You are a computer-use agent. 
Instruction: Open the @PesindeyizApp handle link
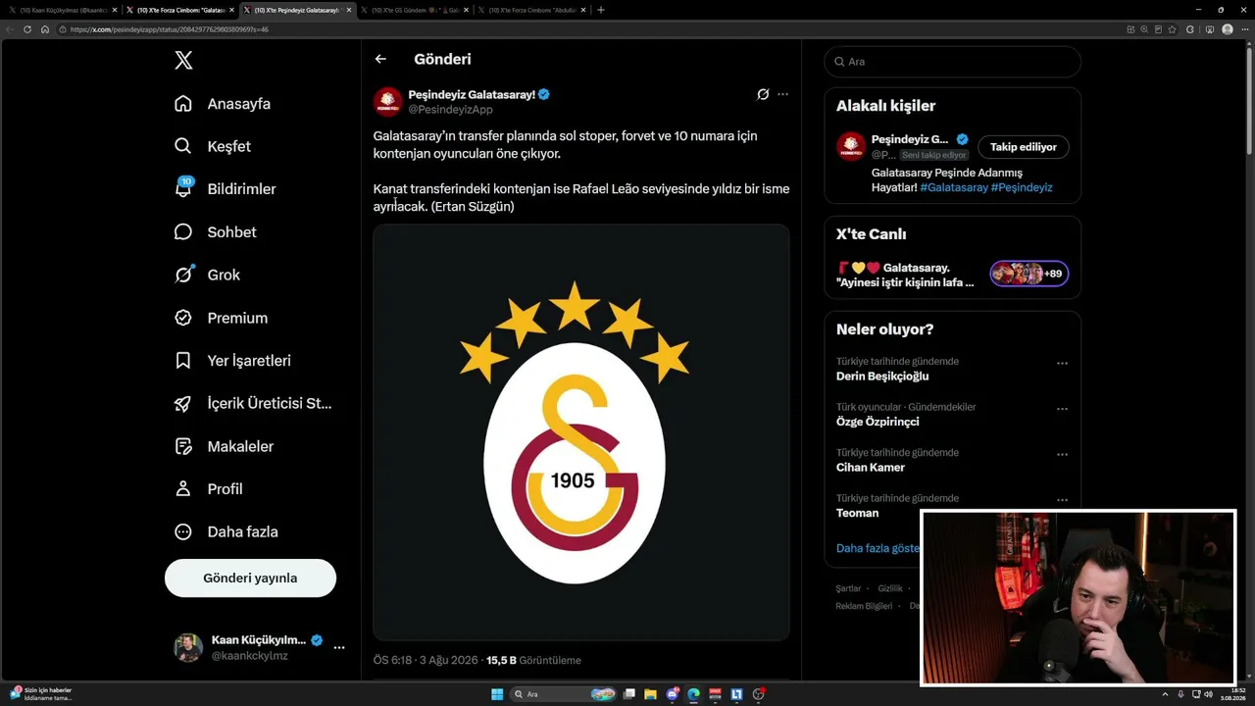(450, 110)
